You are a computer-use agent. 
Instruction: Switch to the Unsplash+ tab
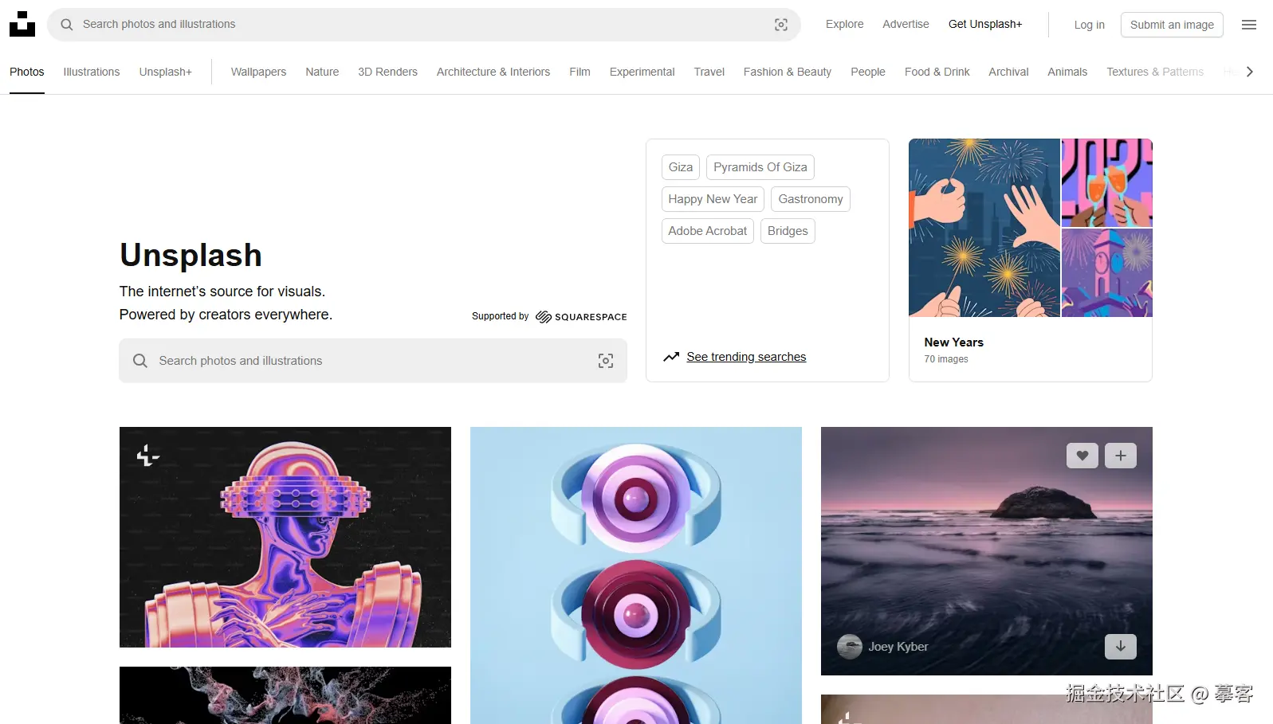(166, 72)
